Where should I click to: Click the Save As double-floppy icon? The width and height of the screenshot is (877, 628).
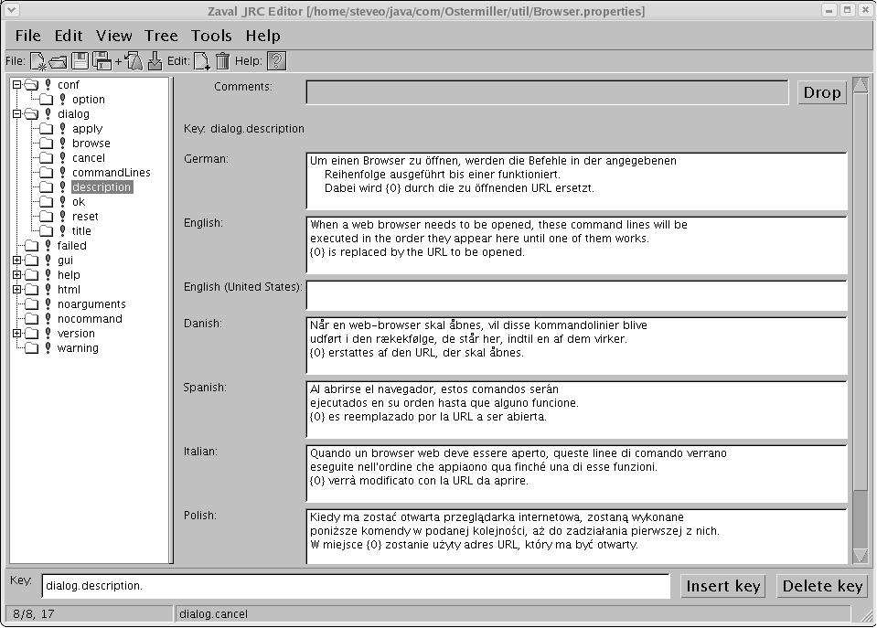pyautogui.click(x=102, y=61)
